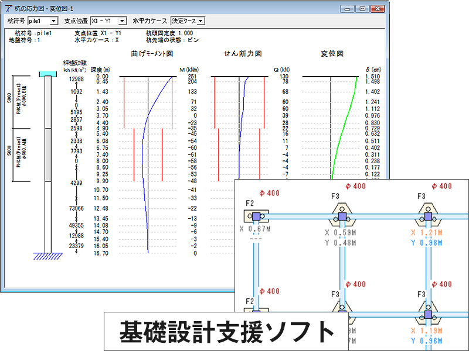Viewport: 469px width, 351px height.
Task: Close the 杭の応力図・変位図 window
Action: pyautogui.click(x=377, y=9)
